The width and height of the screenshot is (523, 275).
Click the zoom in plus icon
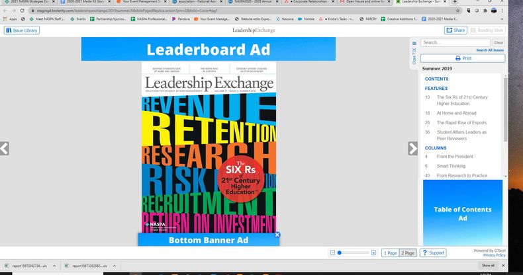point(373,253)
